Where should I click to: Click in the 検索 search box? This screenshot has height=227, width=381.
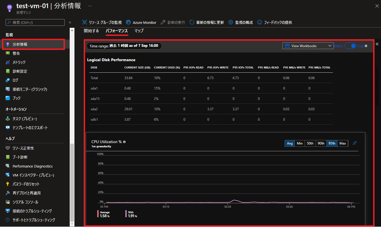coord(35,22)
